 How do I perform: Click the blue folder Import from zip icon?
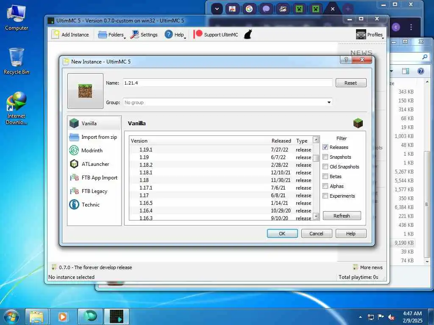click(x=74, y=137)
